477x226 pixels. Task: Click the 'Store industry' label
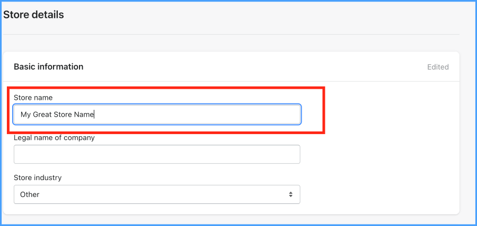tap(38, 177)
